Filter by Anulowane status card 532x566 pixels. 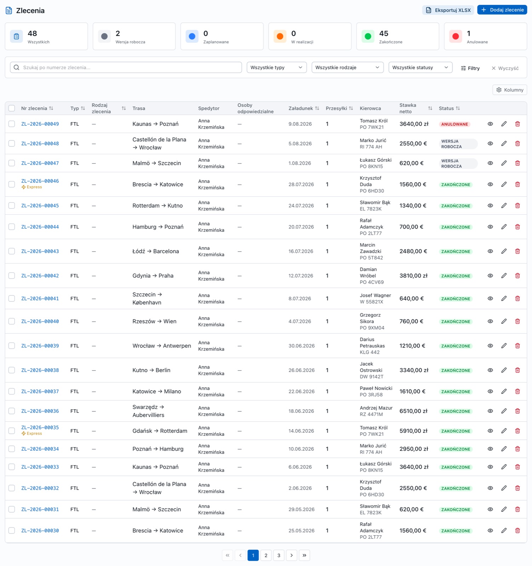(x=485, y=36)
